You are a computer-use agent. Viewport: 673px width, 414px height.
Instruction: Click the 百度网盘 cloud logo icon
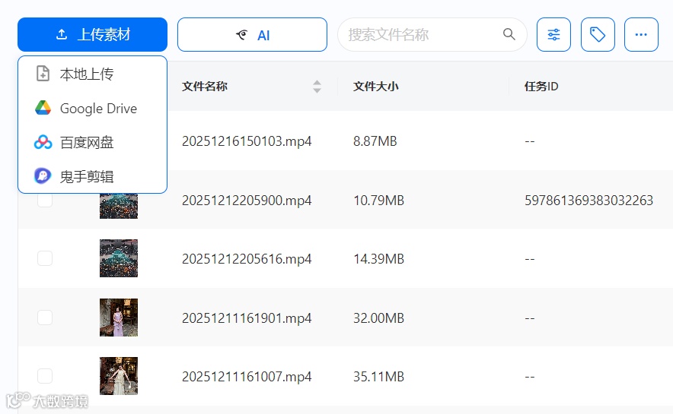43,142
